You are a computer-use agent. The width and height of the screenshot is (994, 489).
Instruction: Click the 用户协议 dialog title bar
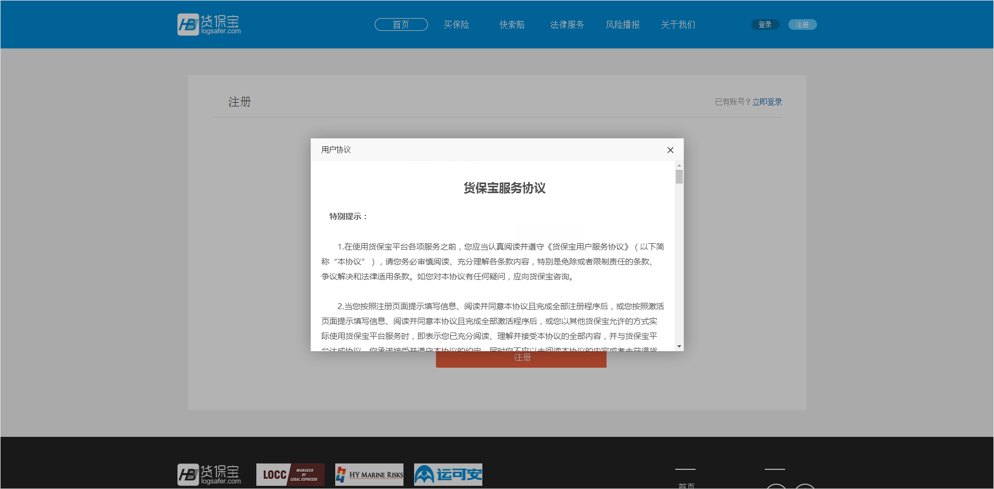pyautogui.click(x=480, y=150)
